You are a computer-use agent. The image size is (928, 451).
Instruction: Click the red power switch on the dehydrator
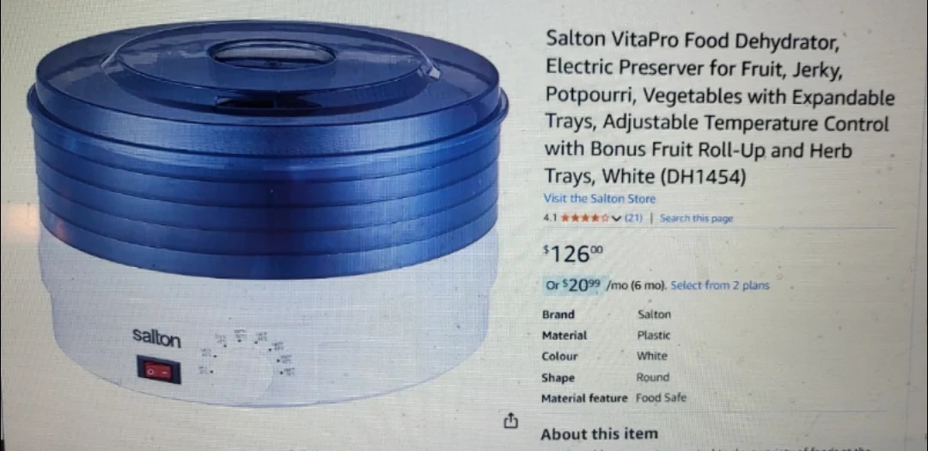pos(159,370)
